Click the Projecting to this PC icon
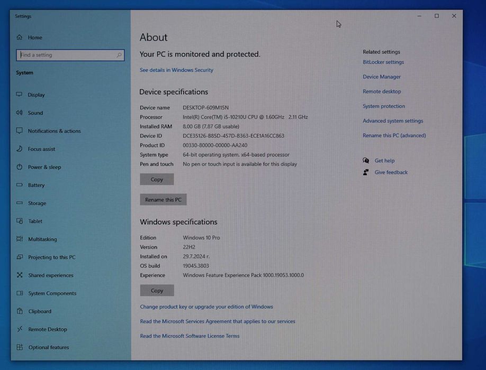 [x=20, y=257]
